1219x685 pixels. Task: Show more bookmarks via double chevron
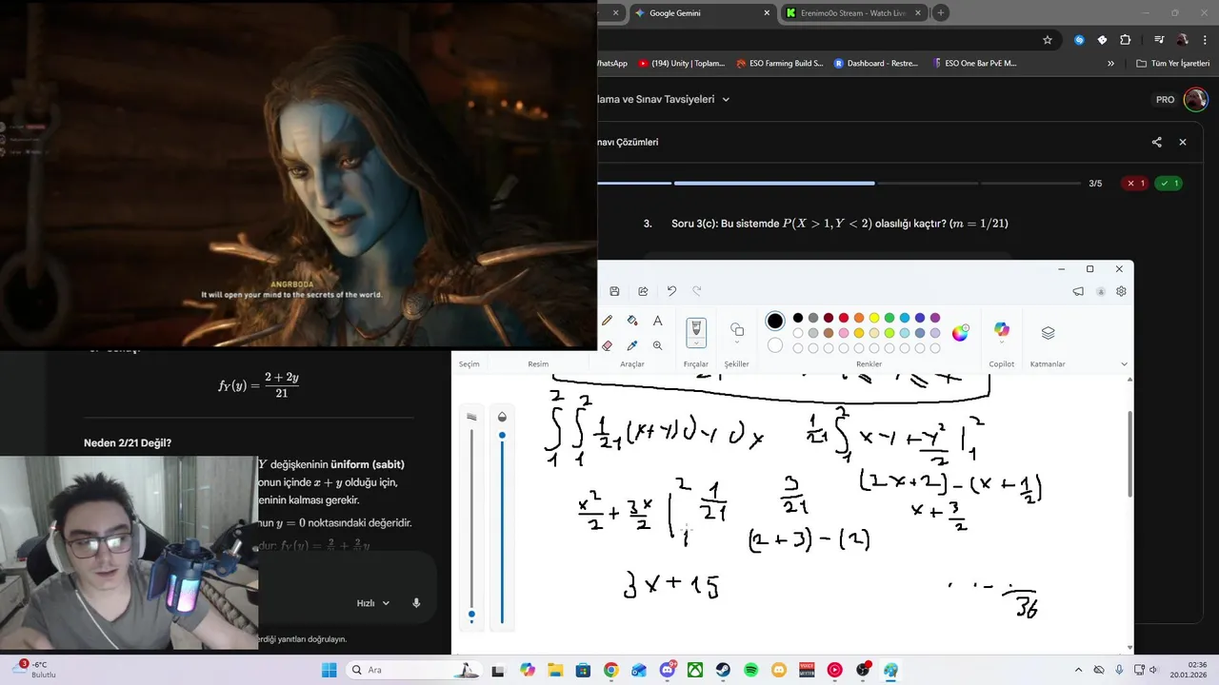pos(1110,64)
